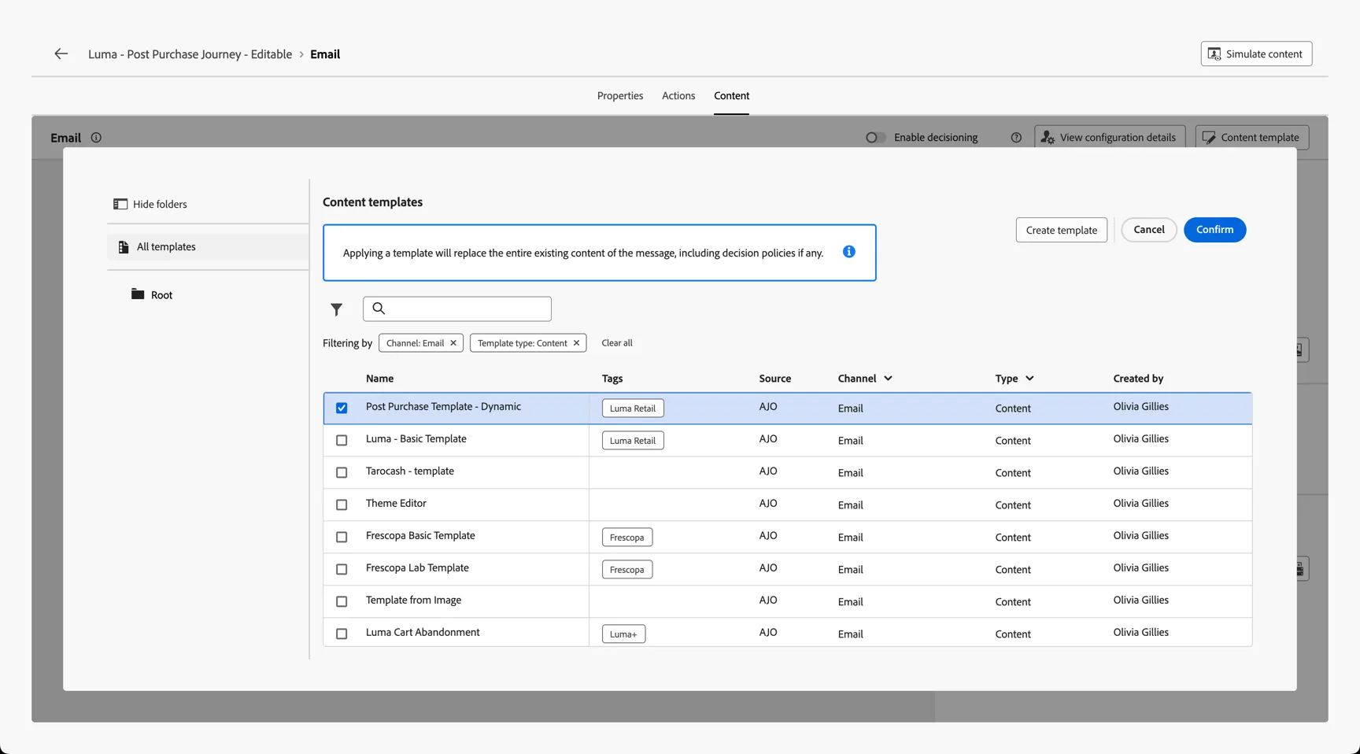Click the help icon beside Enable decisioning

1016,138
